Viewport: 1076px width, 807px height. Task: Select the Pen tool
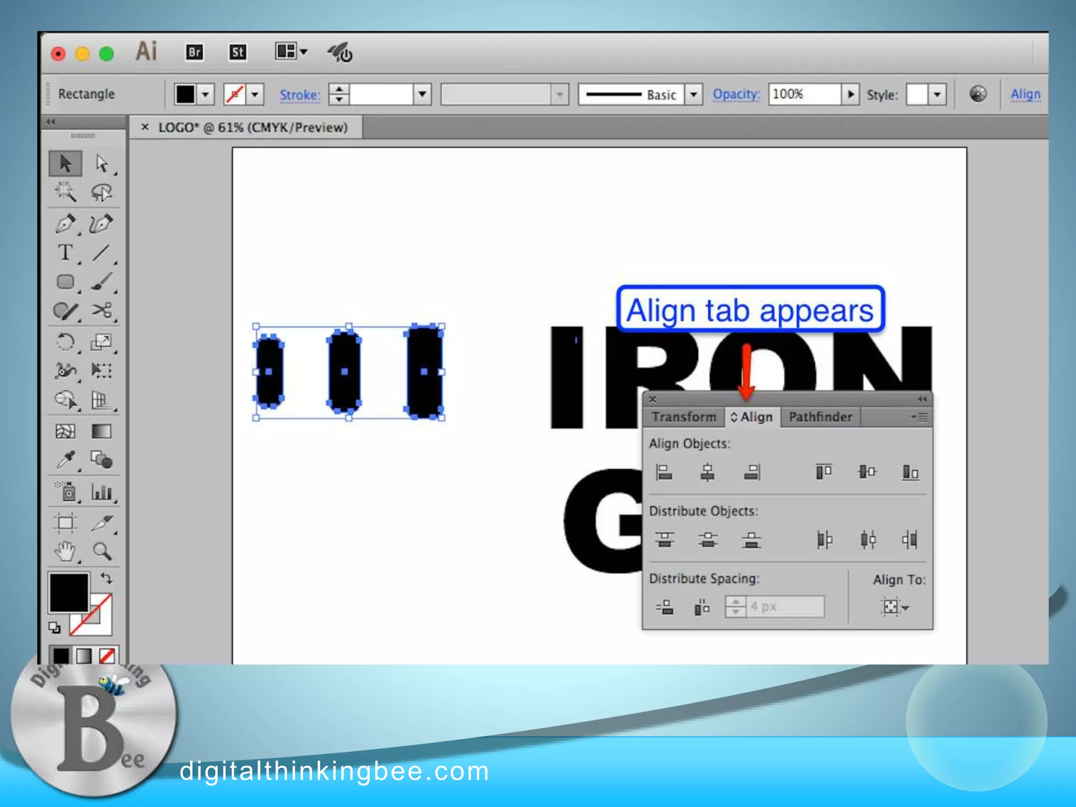(65, 224)
